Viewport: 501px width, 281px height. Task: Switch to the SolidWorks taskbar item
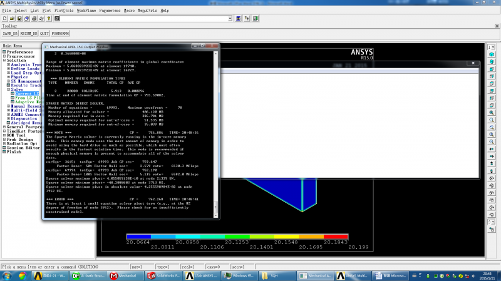point(163,275)
